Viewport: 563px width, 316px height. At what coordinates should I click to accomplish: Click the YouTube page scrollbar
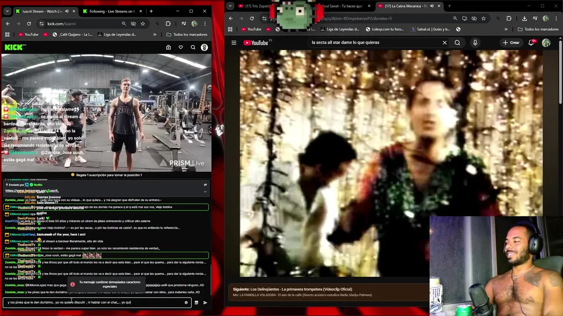click(560, 72)
